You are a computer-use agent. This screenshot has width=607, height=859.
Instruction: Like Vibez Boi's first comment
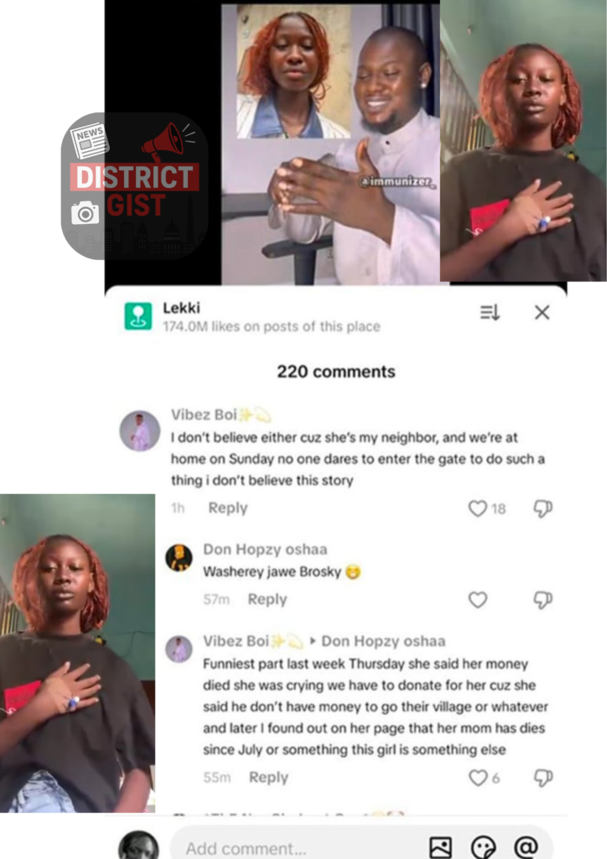(x=477, y=508)
